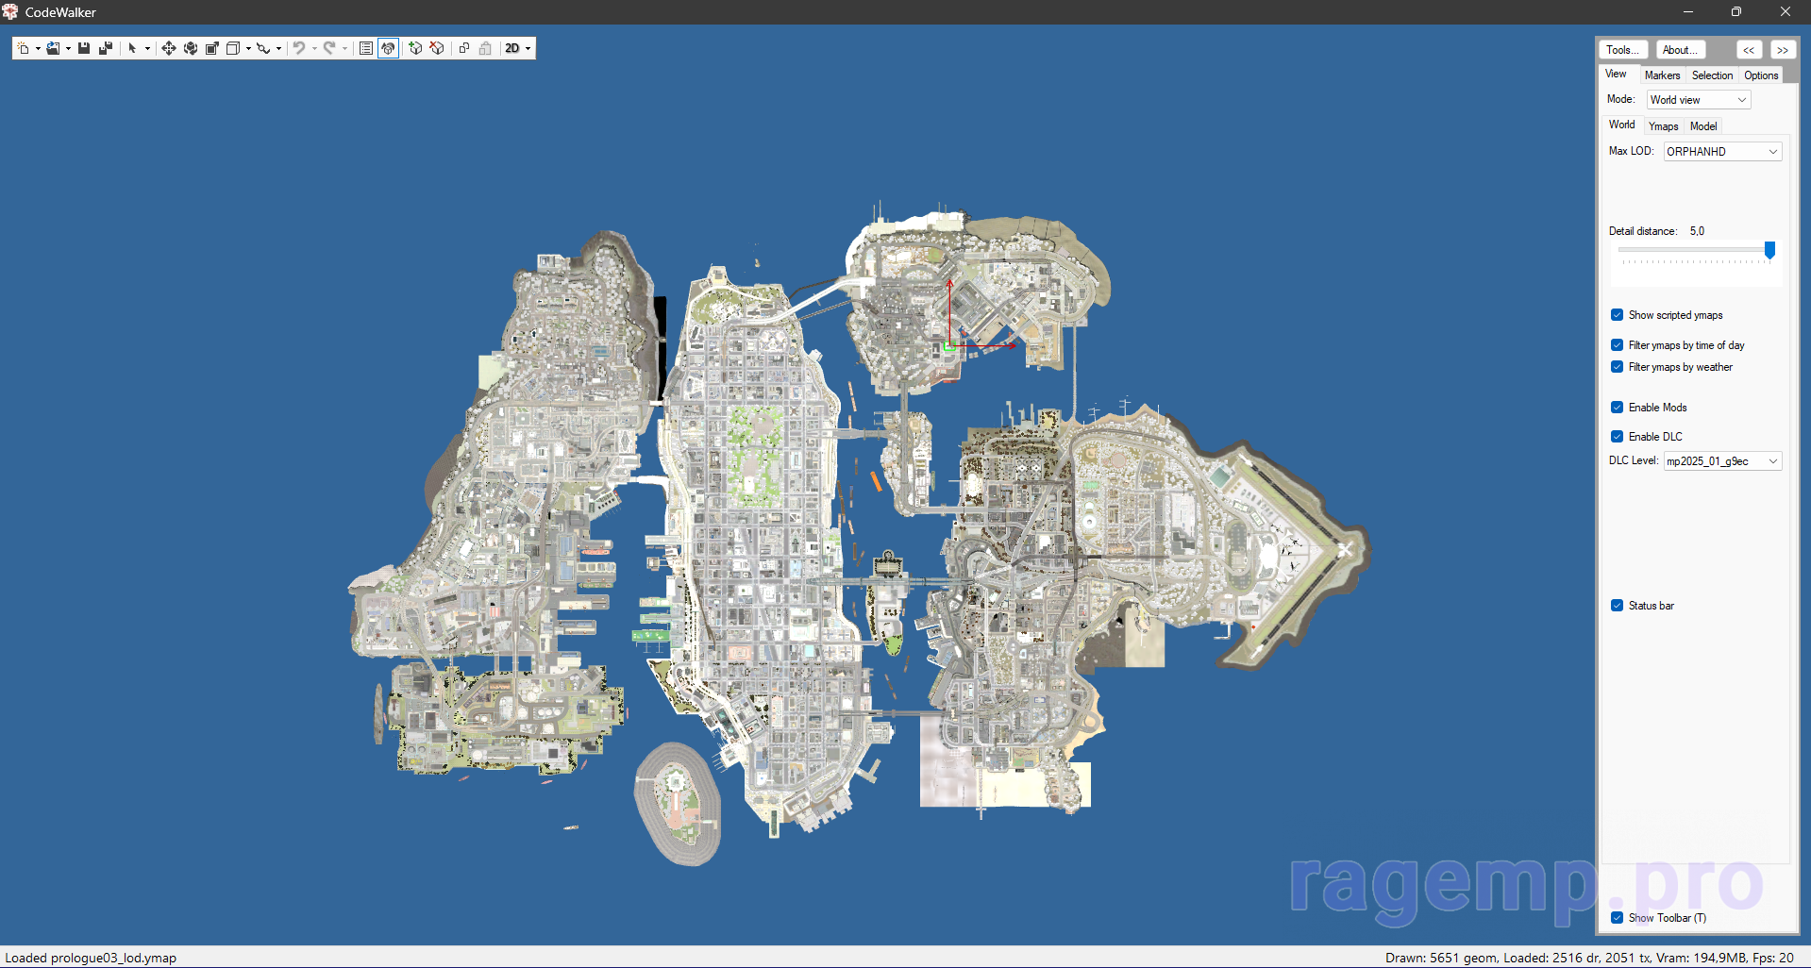Switch to the Selection tab
1811x968 pixels.
pos(1712,75)
